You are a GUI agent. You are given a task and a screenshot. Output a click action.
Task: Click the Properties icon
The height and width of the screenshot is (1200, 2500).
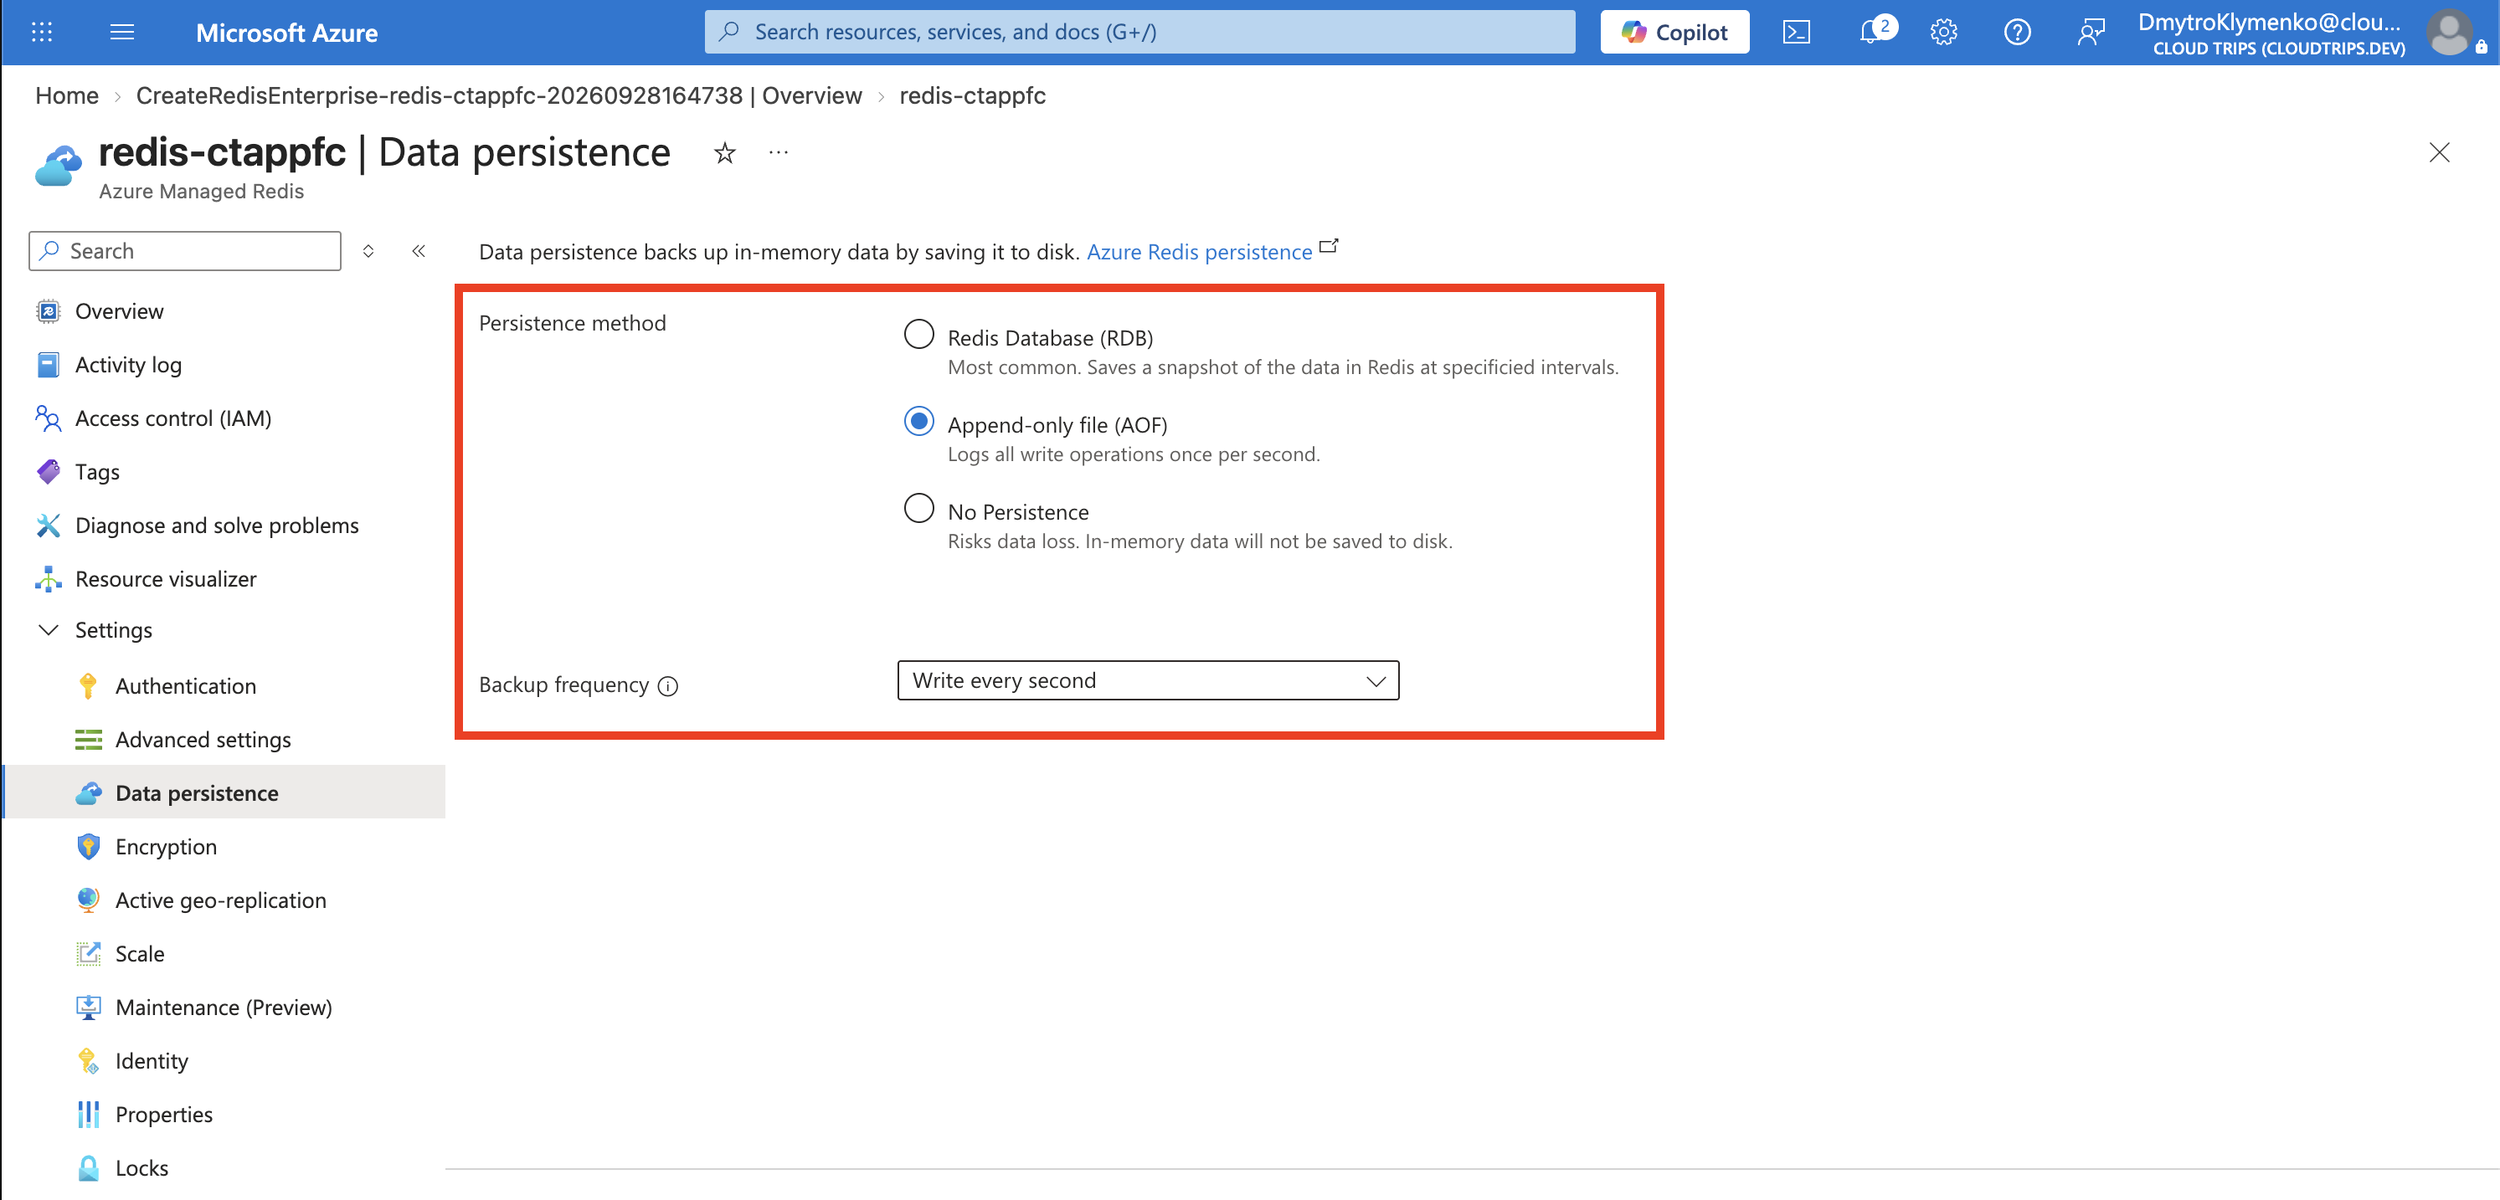tap(88, 1115)
